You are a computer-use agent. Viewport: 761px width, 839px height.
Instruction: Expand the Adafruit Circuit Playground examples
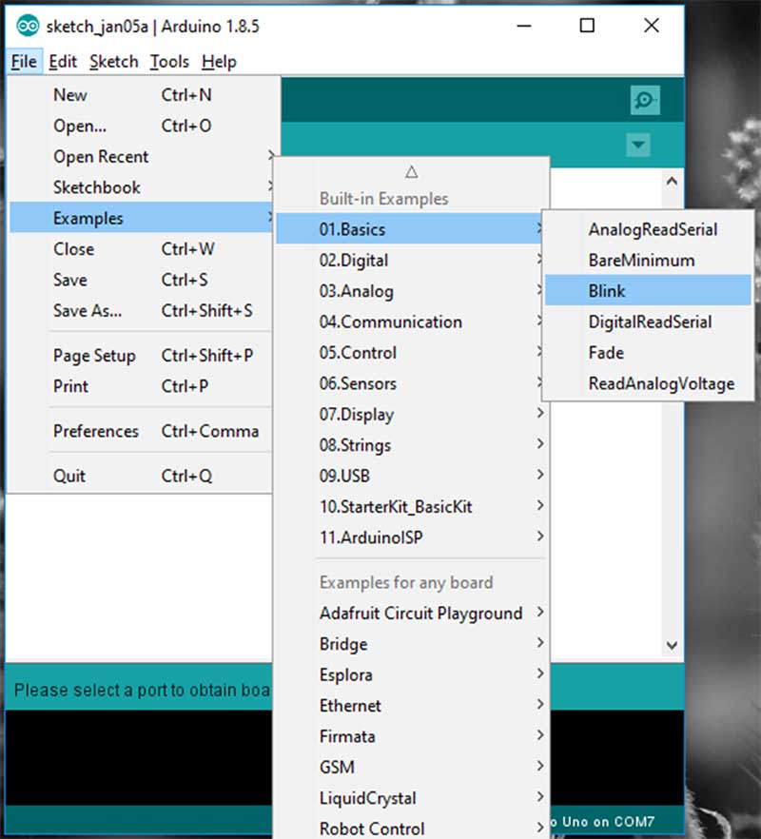click(420, 614)
